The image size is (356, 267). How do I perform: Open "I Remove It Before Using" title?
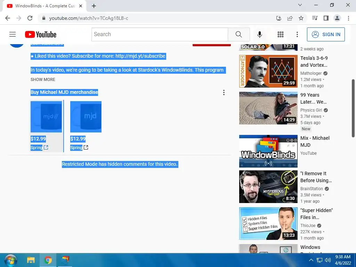316,177
